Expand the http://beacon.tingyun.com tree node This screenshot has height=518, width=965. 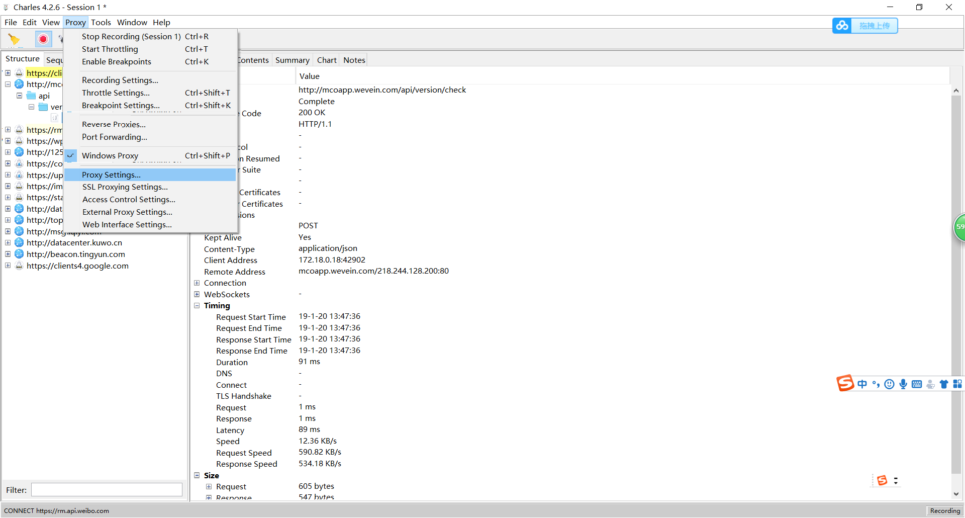8,254
